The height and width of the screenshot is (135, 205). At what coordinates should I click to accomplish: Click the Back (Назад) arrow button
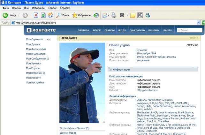[9, 15]
